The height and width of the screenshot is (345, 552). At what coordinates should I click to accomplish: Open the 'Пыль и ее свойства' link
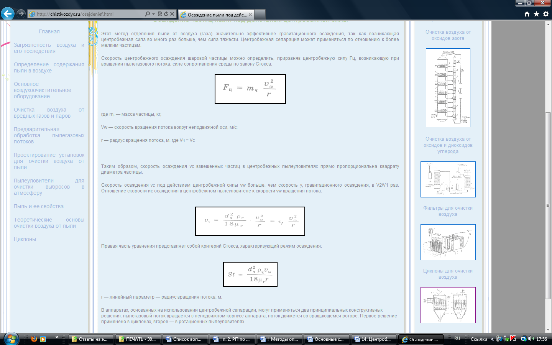pos(39,206)
